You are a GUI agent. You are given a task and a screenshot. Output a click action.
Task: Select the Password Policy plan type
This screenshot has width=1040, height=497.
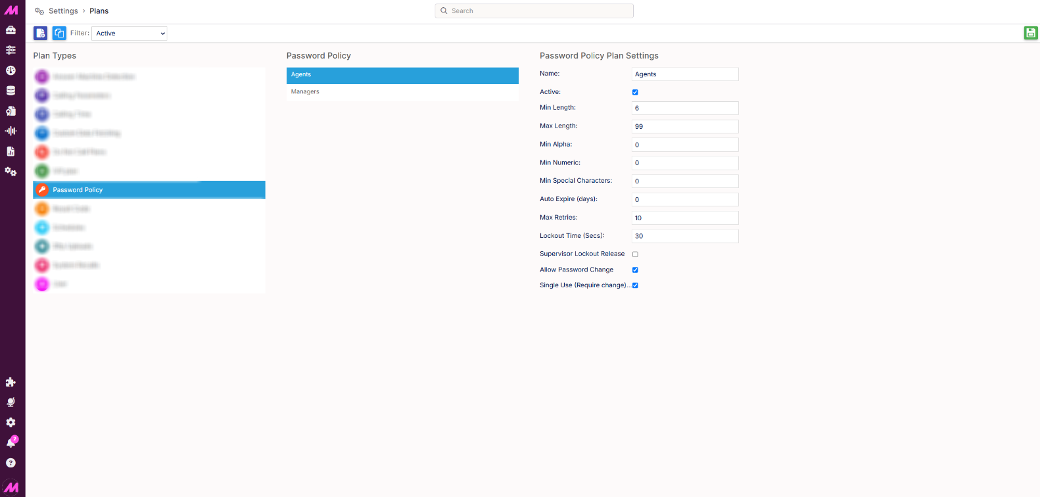point(149,190)
